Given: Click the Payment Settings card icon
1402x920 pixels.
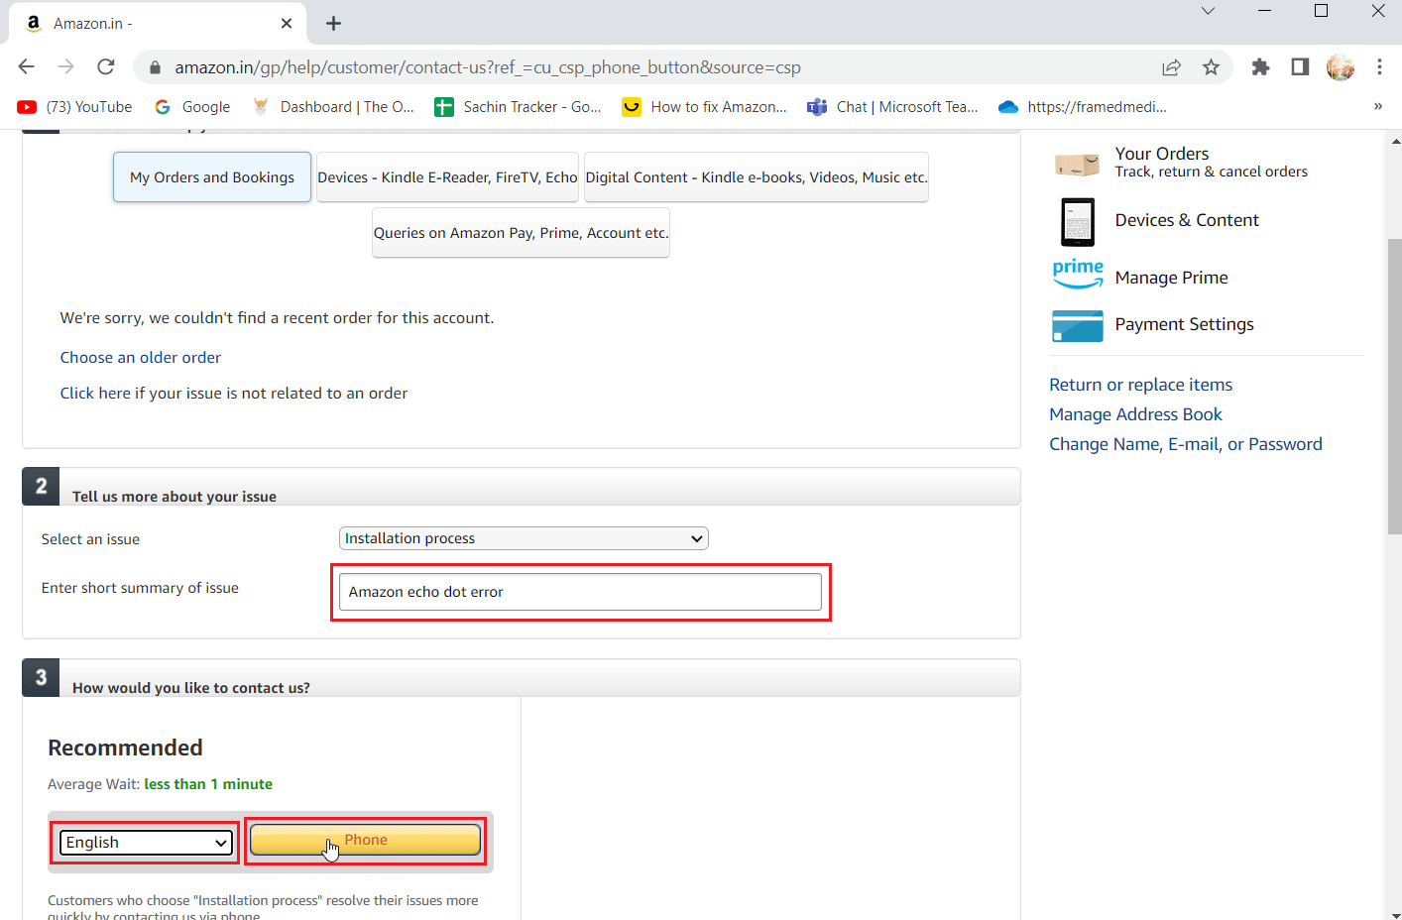Looking at the screenshot, I should point(1077,325).
